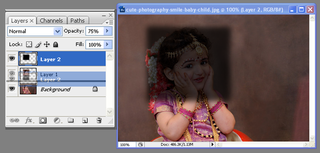Image resolution: width=320 pixels, height=153 pixels.
Task: Click the link layers chain icon
Action: (x=14, y=120)
